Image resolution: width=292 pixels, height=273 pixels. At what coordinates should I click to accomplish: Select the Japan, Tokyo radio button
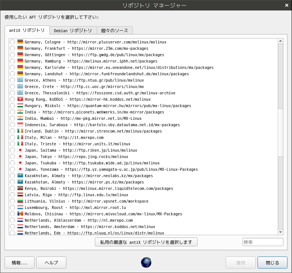click(x=12, y=157)
